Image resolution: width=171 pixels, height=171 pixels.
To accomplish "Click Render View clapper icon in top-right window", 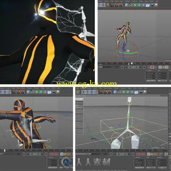I will point(112,5).
